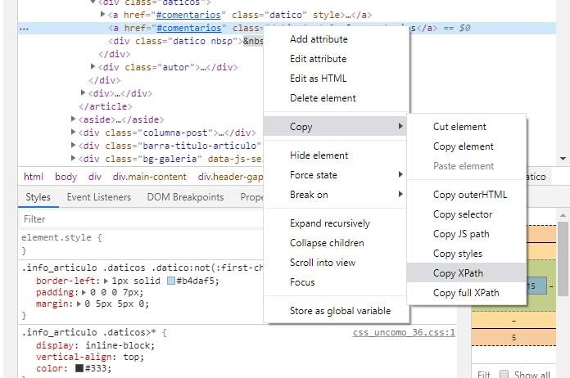Switch to the Event Listeners tab
Image resolution: width=570 pixels, height=378 pixels.
point(98,197)
